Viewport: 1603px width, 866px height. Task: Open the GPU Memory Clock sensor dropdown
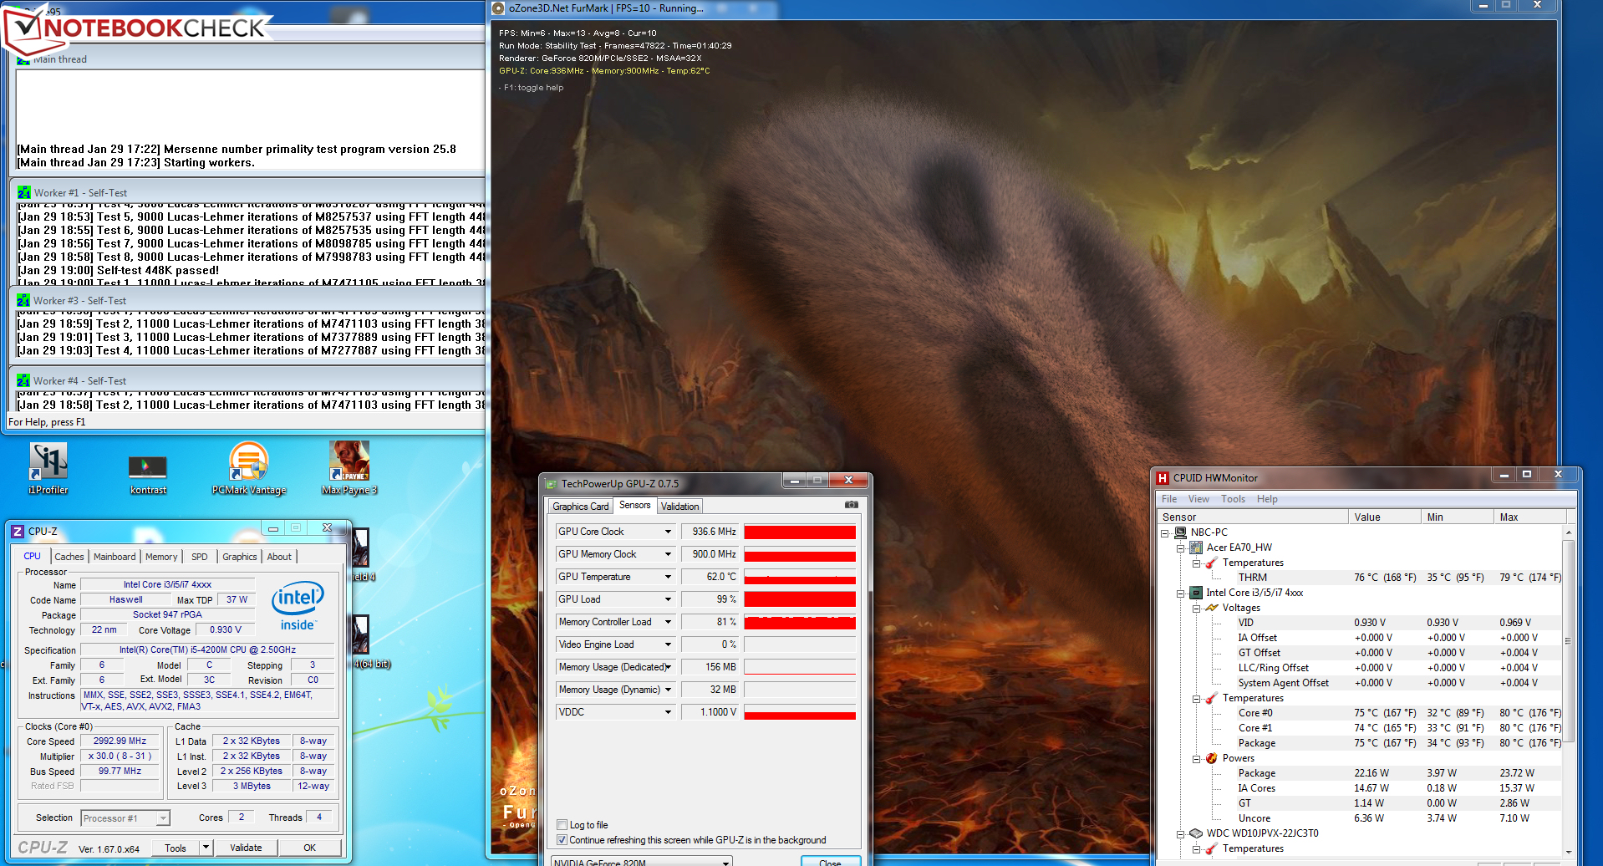point(668,554)
